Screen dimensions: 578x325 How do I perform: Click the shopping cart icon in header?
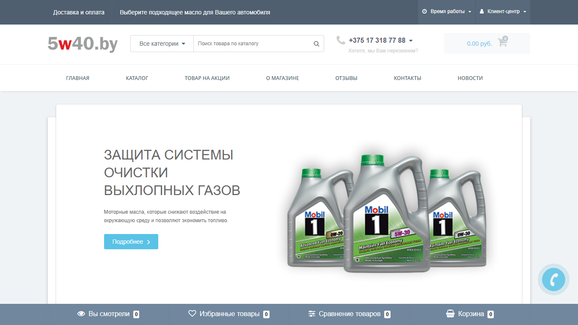pos(502,42)
